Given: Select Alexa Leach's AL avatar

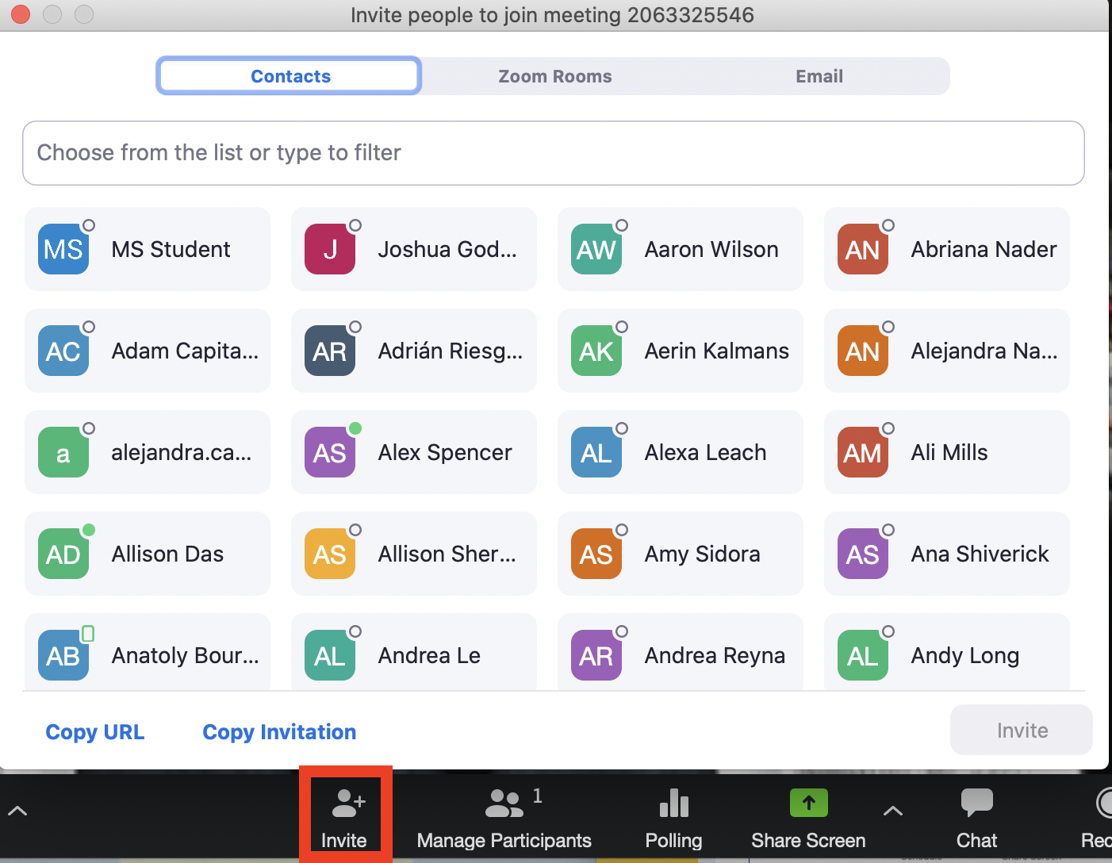Looking at the screenshot, I should [596, 452].
